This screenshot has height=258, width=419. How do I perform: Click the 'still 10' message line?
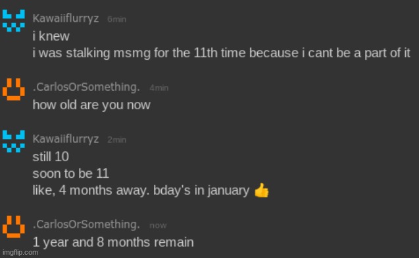[51, 157]
